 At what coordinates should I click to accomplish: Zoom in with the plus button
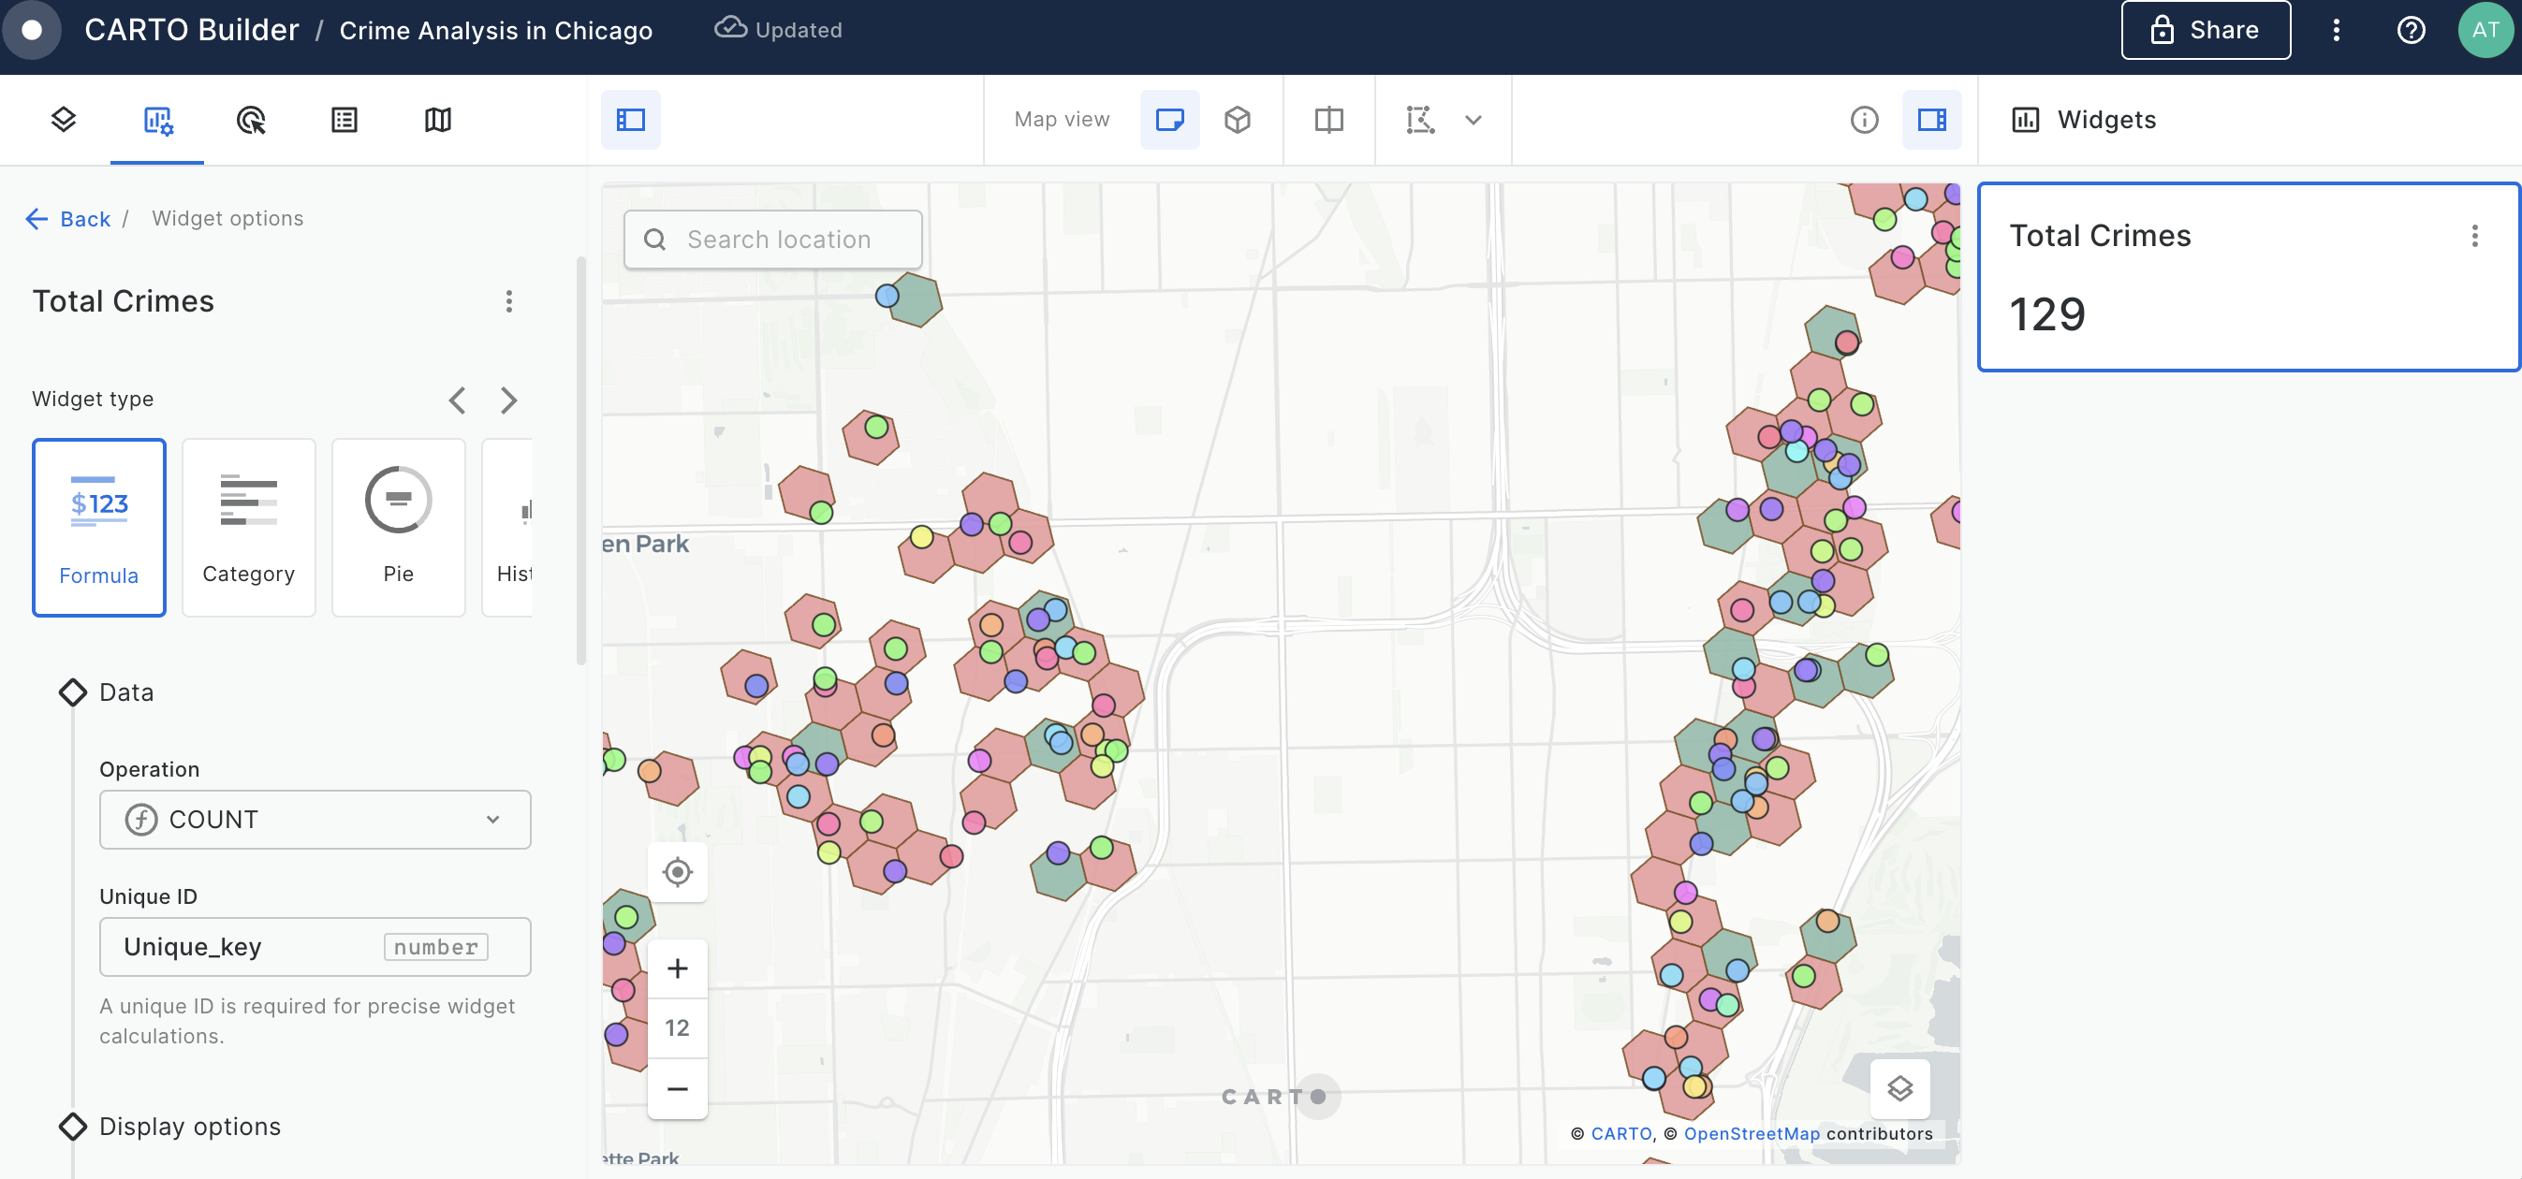pos(678,968)
